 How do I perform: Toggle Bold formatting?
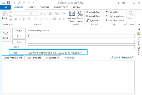click(16, 19)
